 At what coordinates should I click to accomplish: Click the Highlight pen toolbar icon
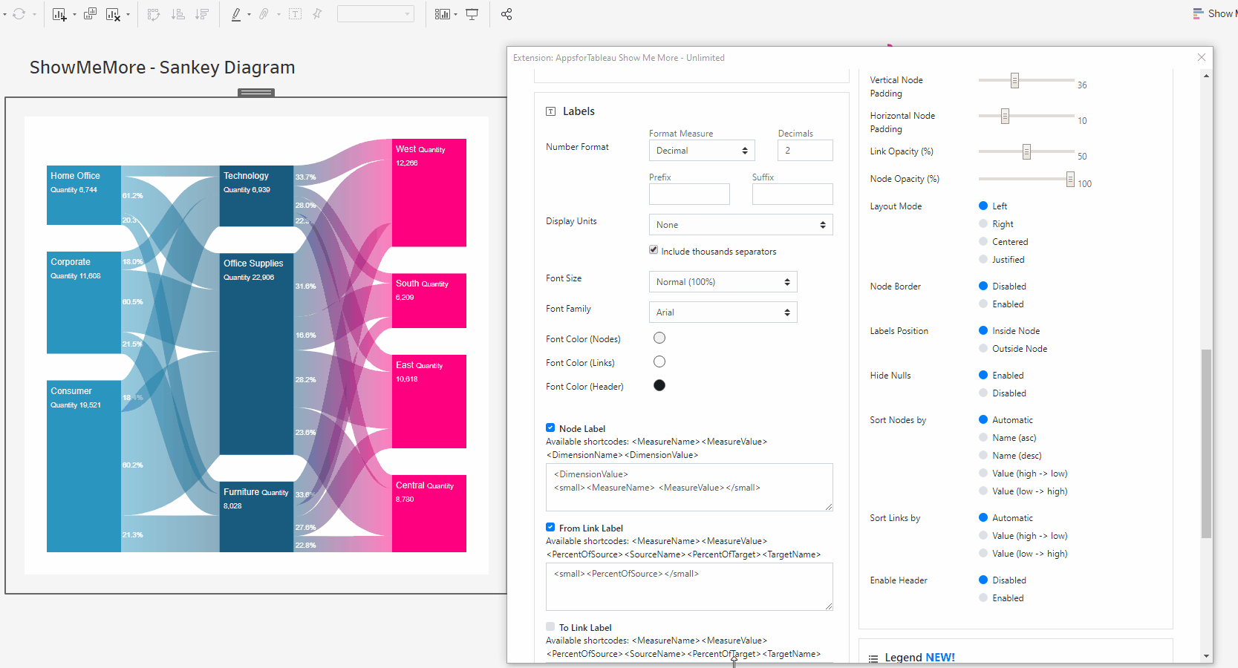pyautogui.click(x=236, y=14)
